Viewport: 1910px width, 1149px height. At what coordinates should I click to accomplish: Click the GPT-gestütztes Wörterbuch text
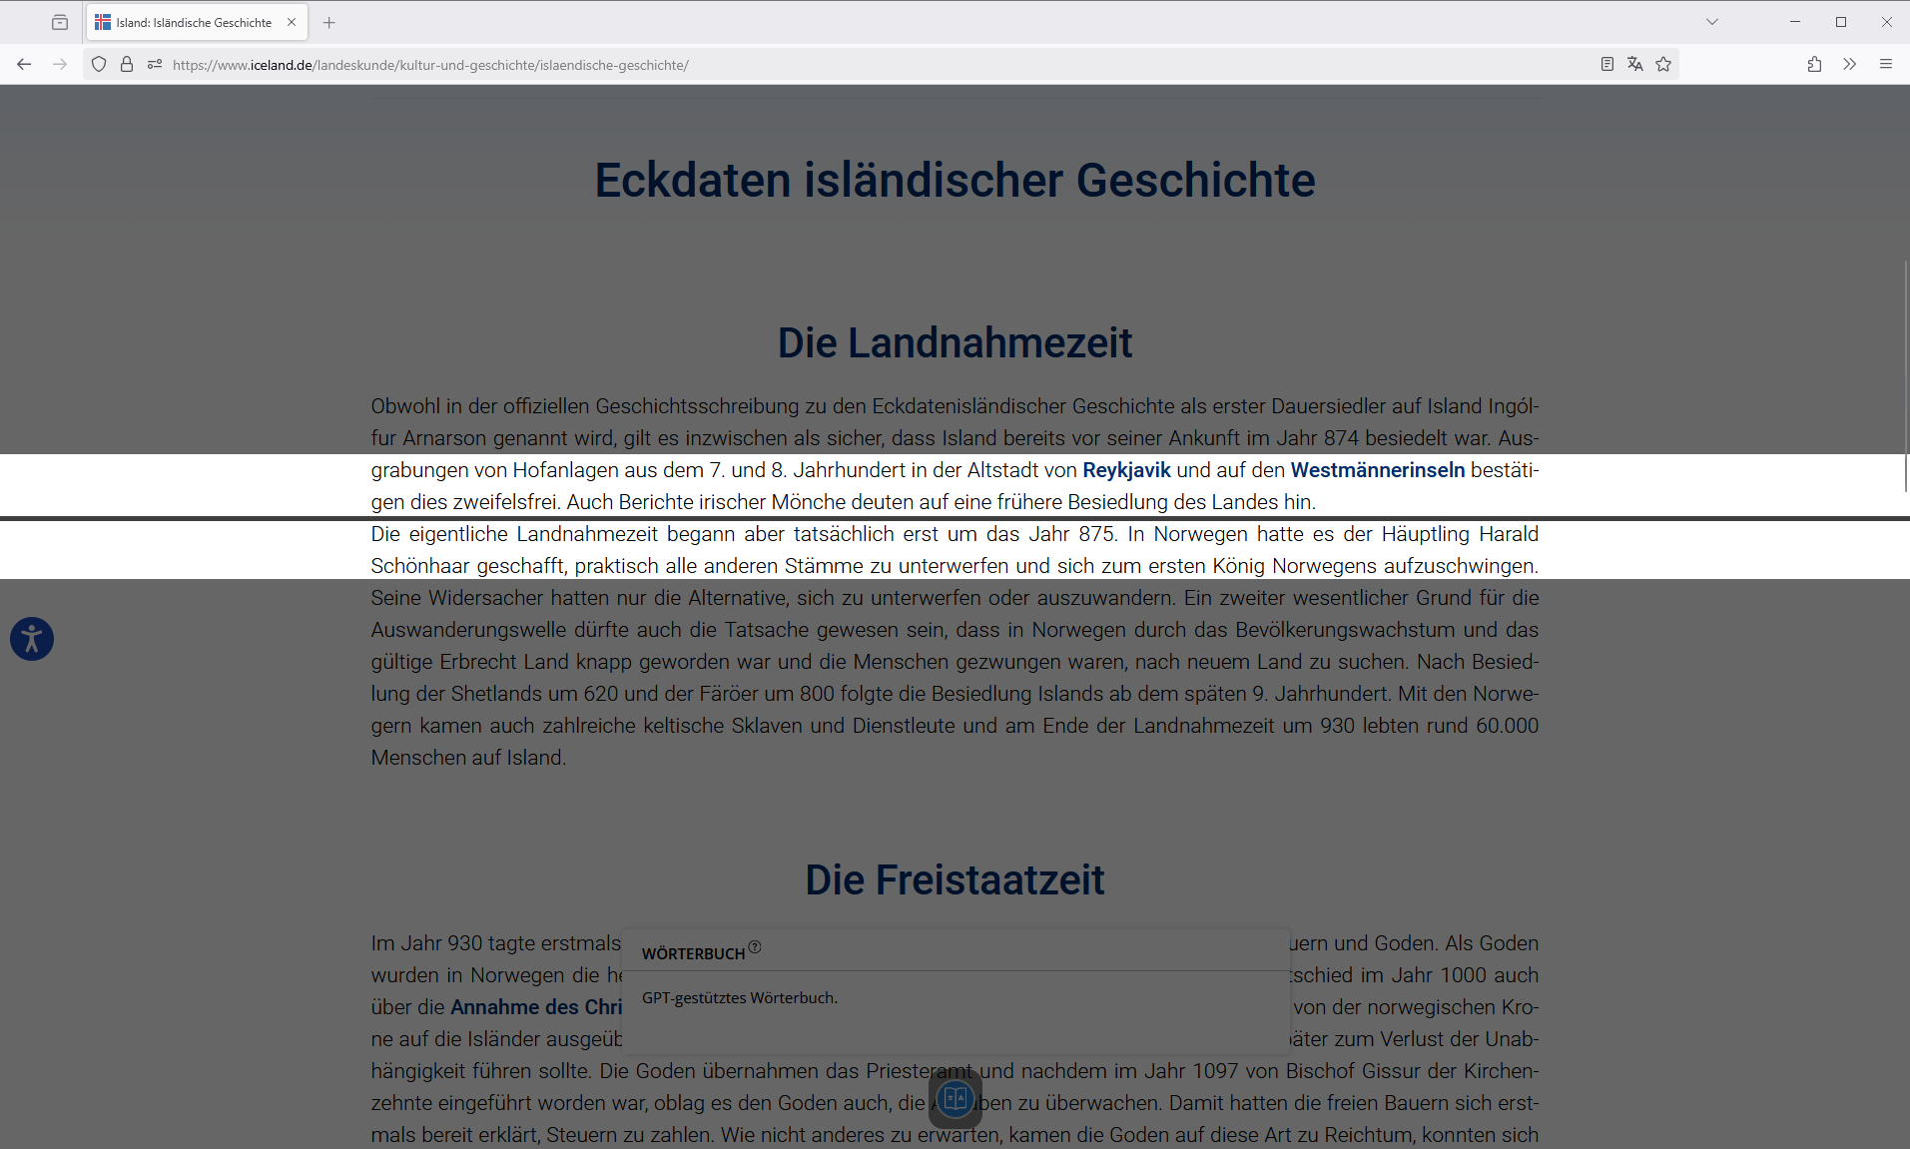(740, 998)
